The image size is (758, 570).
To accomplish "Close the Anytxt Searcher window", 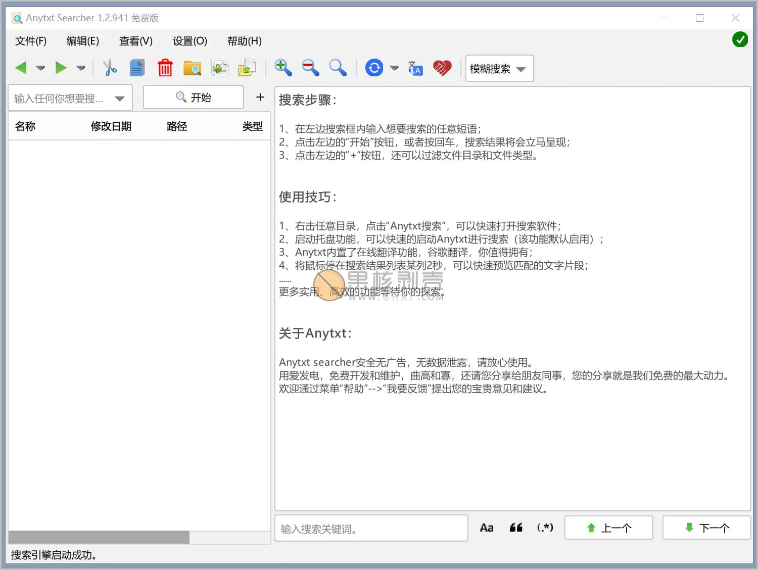I will pos(736,18).
